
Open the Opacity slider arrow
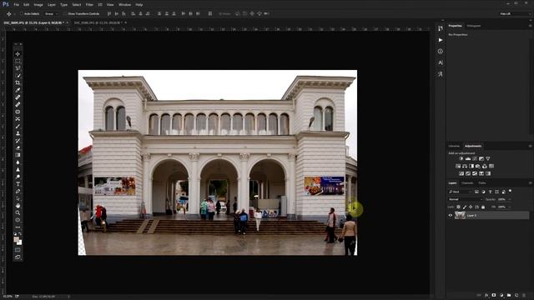[510, 199]
